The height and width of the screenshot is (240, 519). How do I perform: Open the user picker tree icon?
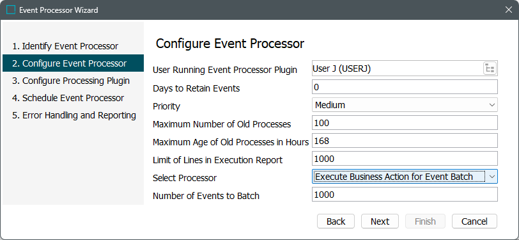tap(490, 69)
